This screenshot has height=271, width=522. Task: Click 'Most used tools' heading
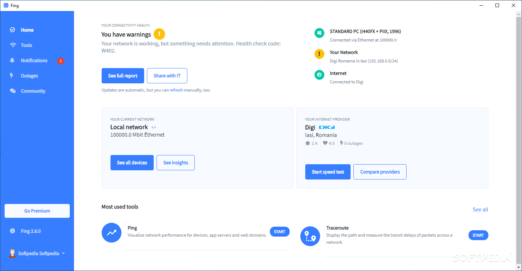pos(120,207)
